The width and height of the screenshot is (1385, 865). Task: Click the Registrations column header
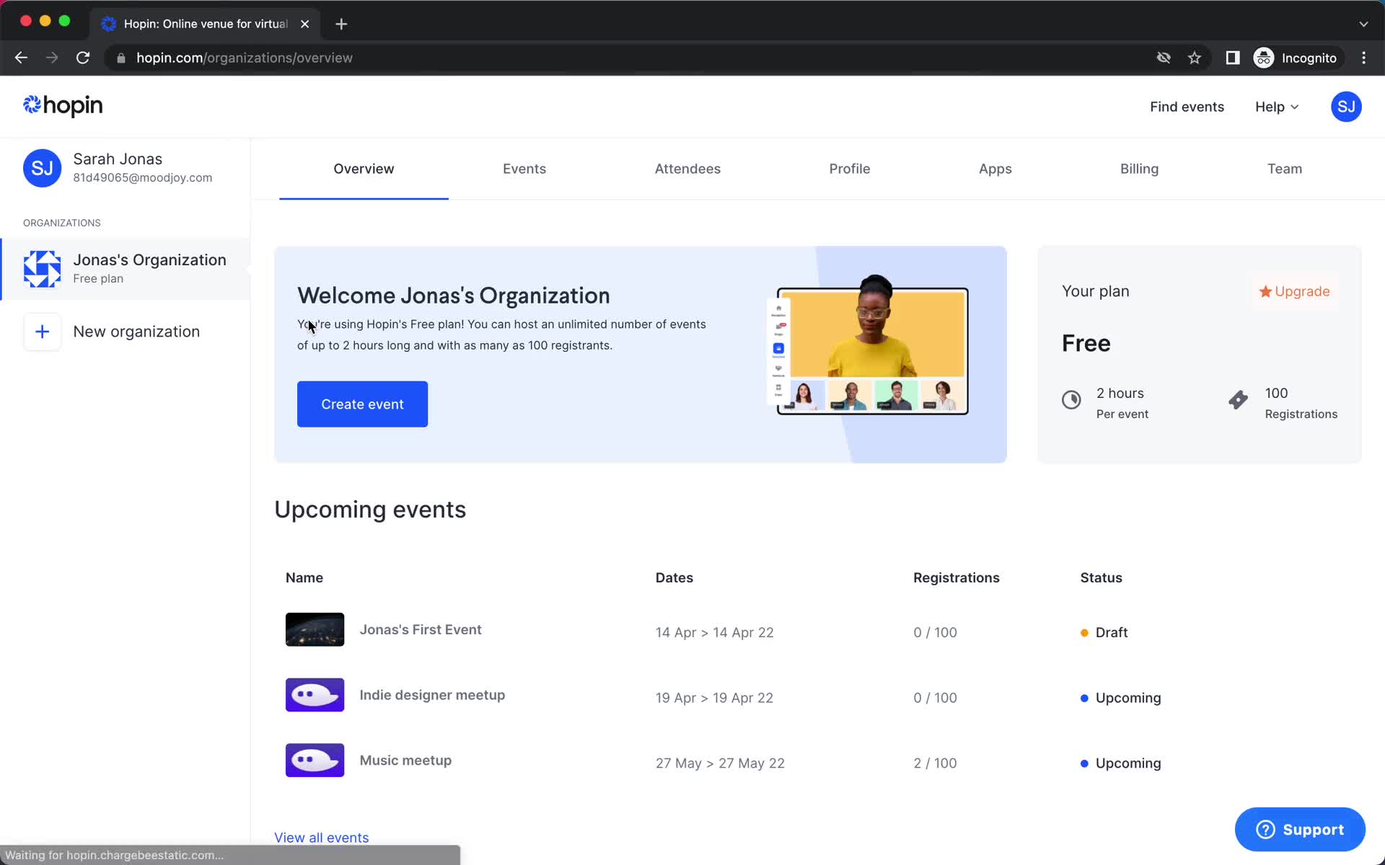pos(956,577)
